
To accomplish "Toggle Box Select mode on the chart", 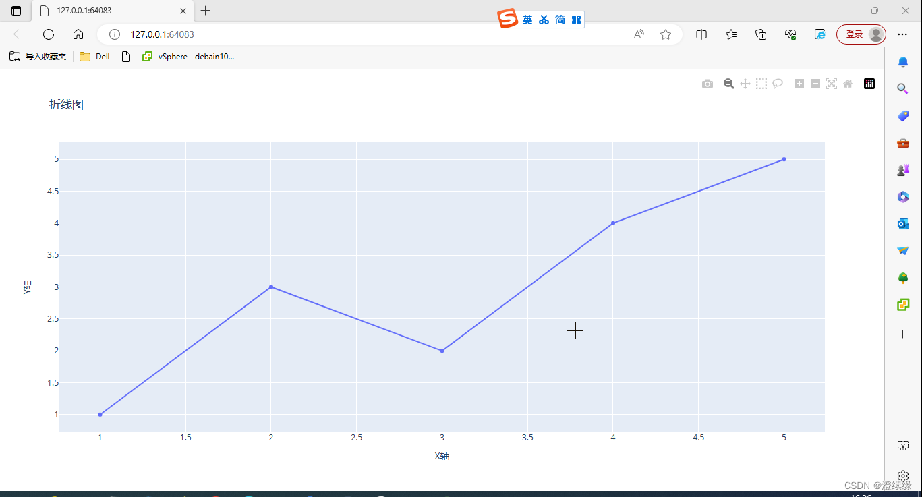I will pyautogui.click(x=761, y=83).
